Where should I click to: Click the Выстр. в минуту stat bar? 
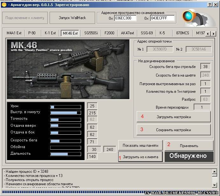click(x=65, y=113)
